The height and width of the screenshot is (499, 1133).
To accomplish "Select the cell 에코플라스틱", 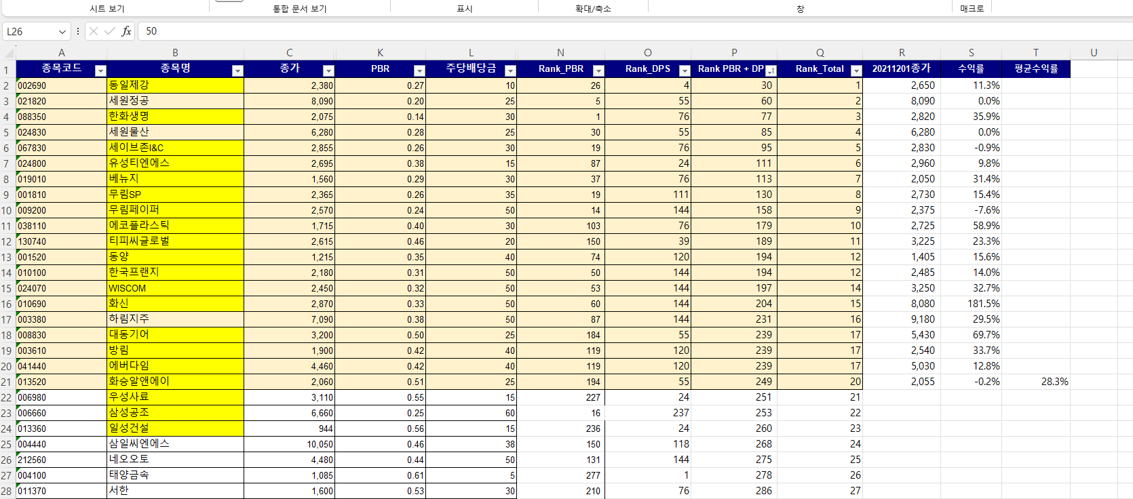I will tap(175, 226).
